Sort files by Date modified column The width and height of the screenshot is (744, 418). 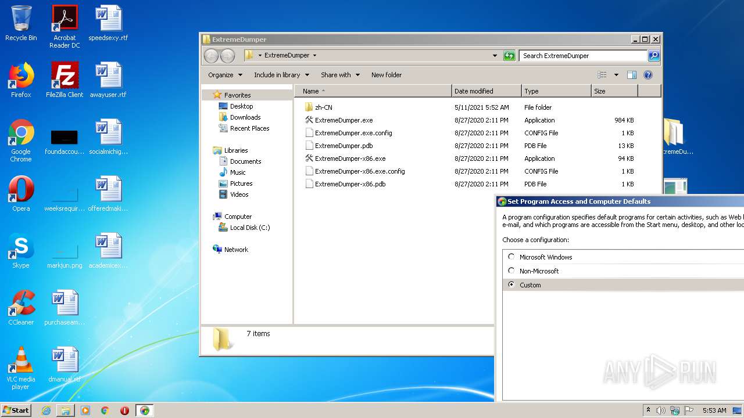(x=487, y=91)
